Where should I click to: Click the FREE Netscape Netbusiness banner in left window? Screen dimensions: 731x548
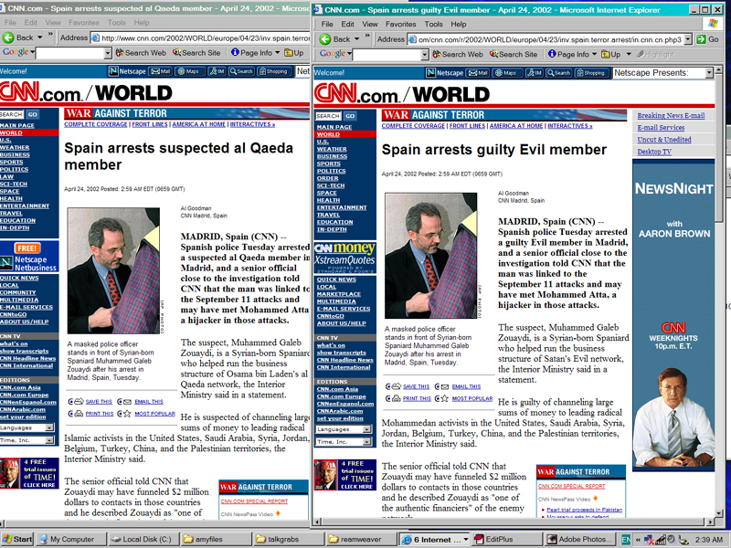(29, 257)
